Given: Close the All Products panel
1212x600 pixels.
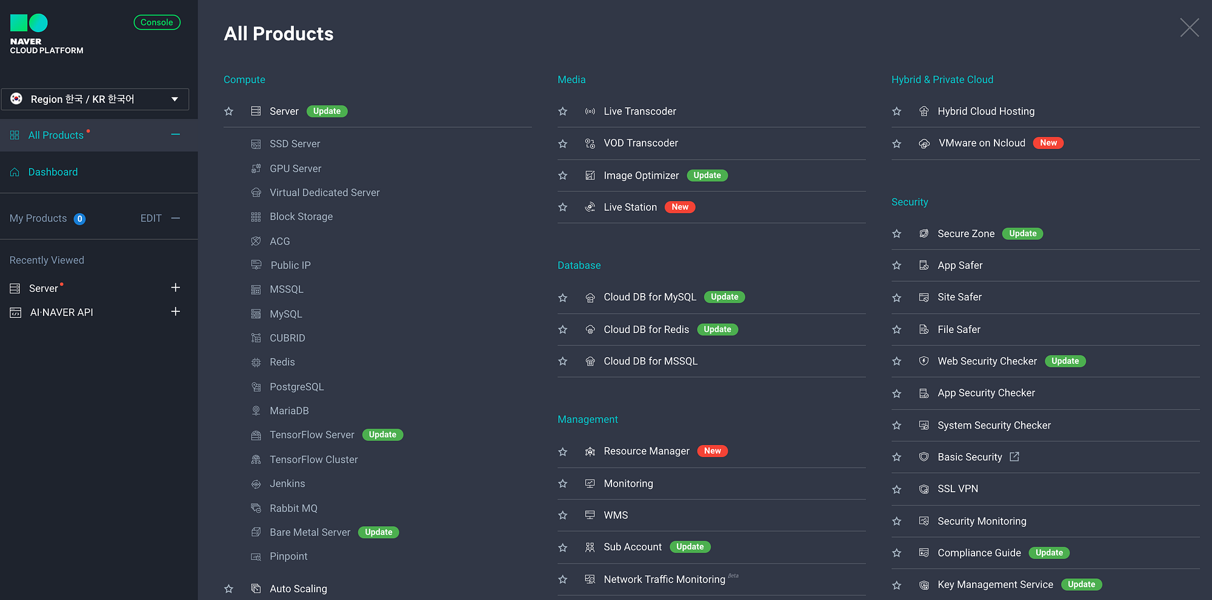Looking at the screenshot, I should tap(1189, 27).
